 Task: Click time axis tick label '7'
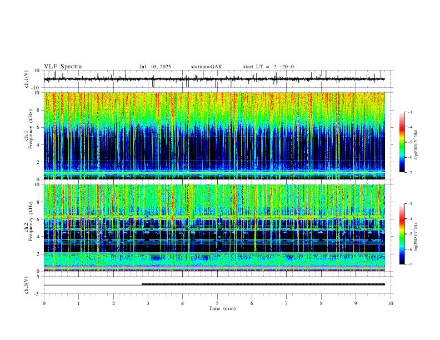287,303
